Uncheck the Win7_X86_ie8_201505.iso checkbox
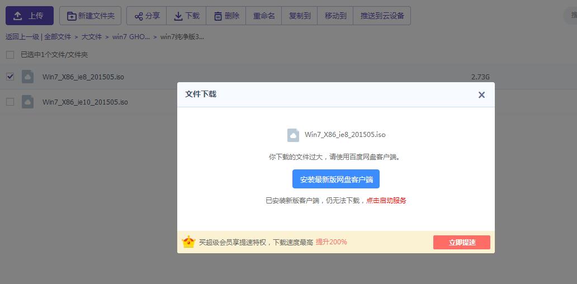The width and height of the screenshot is (577, 284). [x=10, y=77]
